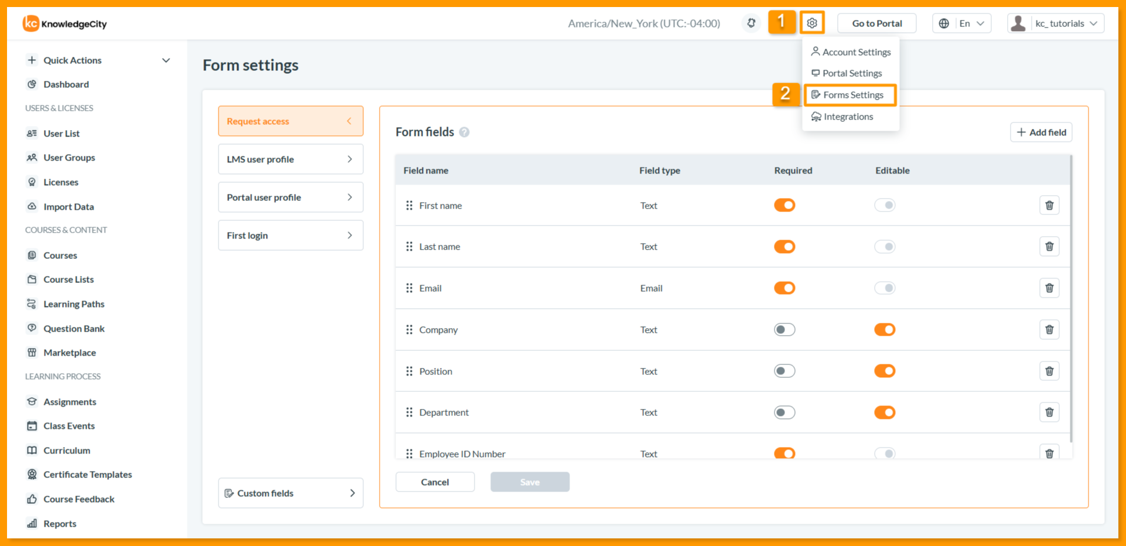Image resolution: width=1126 pixels, height=546 pixels.
Task: Click the KnowledgeCity logo
Action: point(65,23)
